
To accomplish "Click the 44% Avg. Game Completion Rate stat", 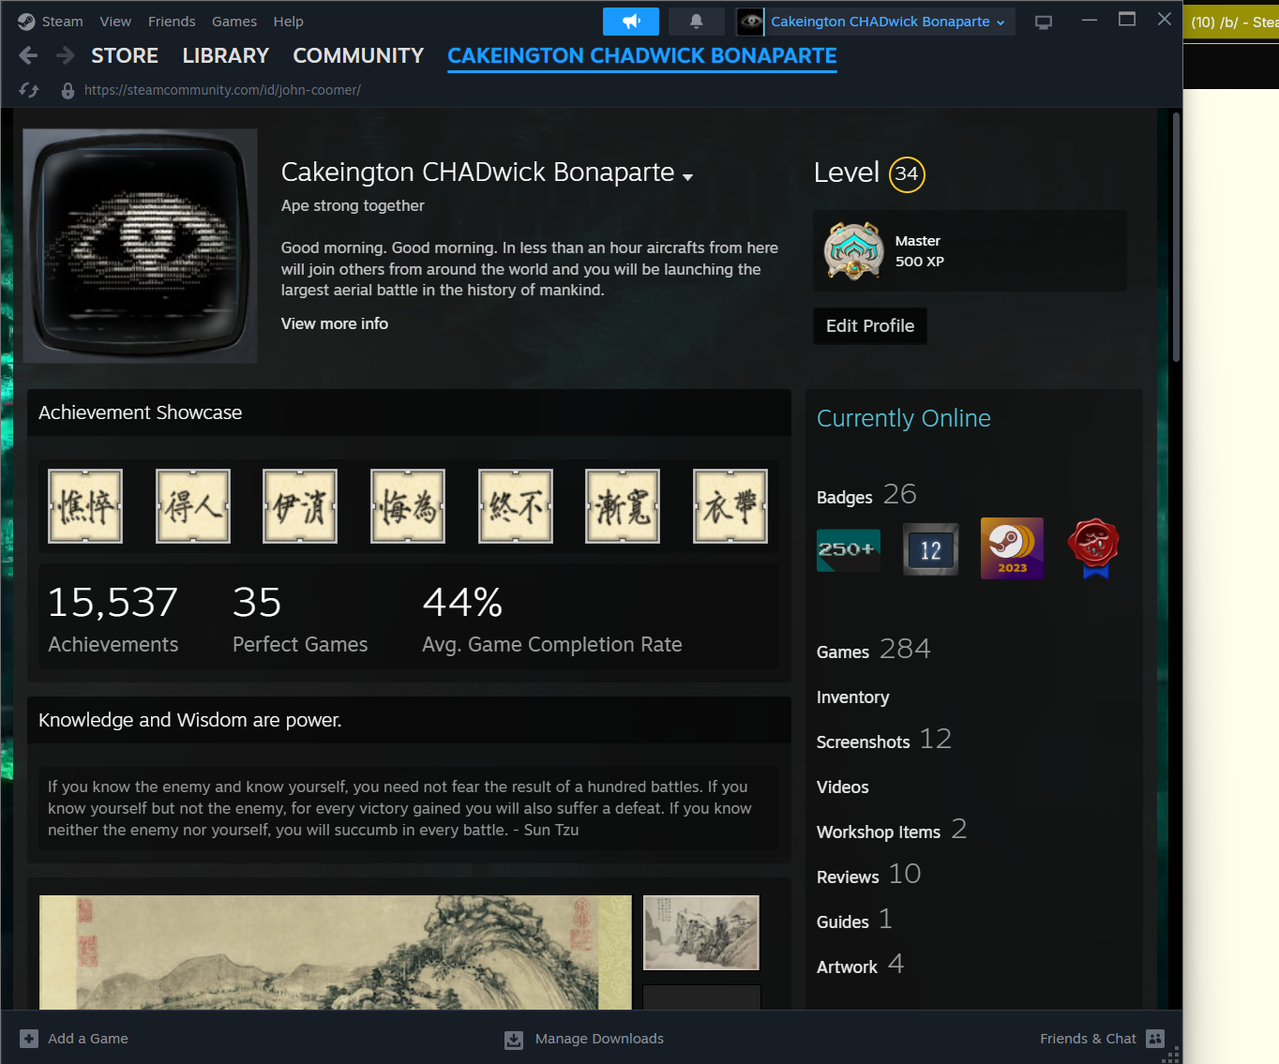I will pos(552,619).
